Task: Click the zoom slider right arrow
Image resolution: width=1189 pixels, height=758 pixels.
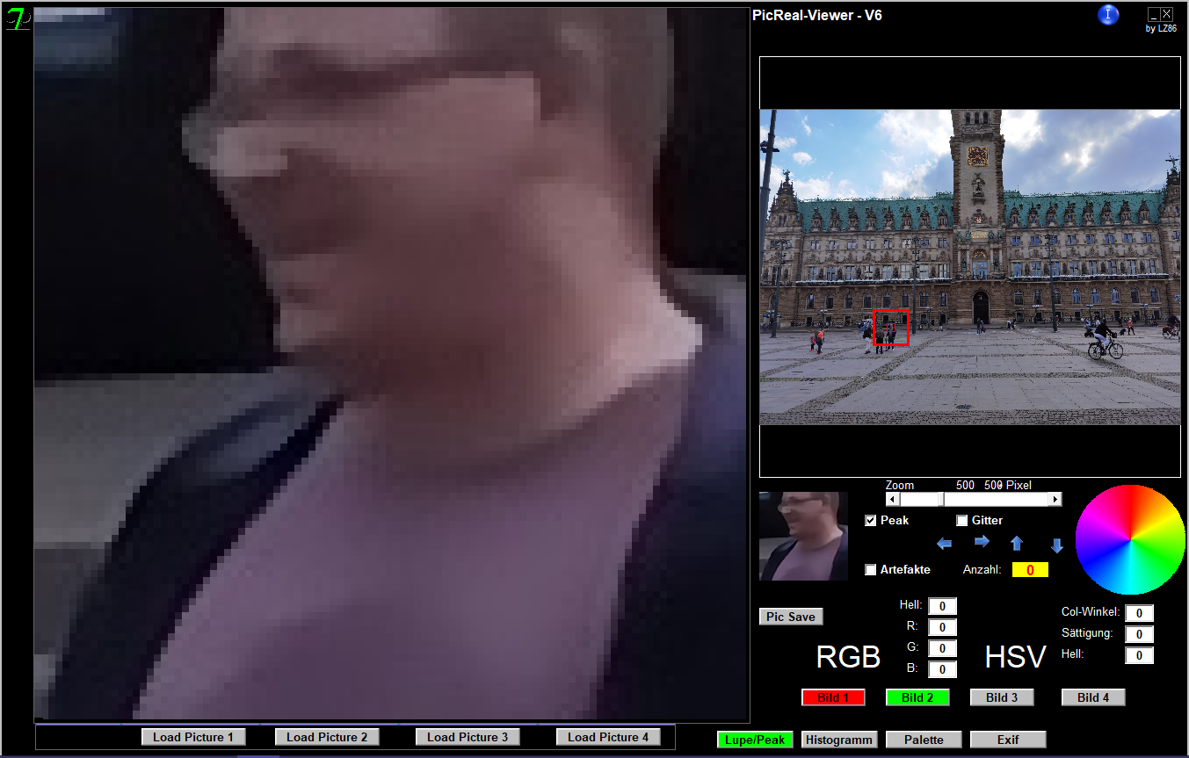Action: (x=1055, y=499)
